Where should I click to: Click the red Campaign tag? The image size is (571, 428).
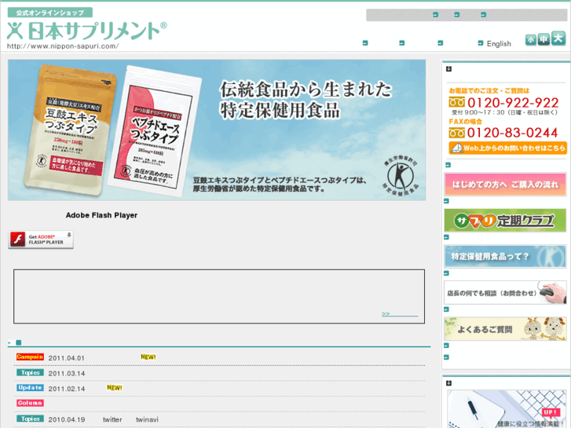30,357
